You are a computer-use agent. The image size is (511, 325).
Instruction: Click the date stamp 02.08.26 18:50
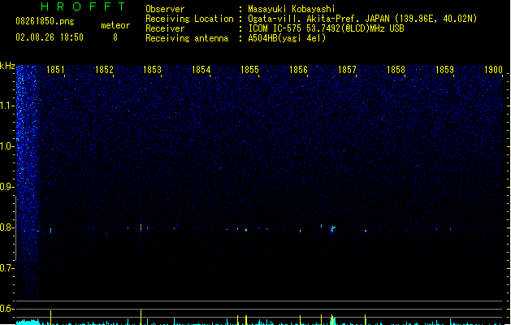tap(50, 37)
